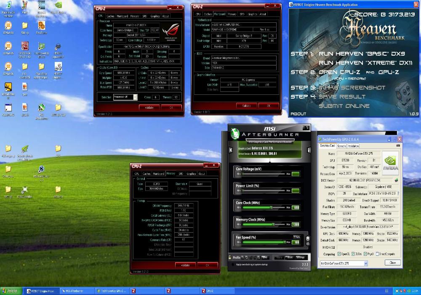Open the Paint desktop shortcut
421x295 pixels.
click(x=25, y=5)
